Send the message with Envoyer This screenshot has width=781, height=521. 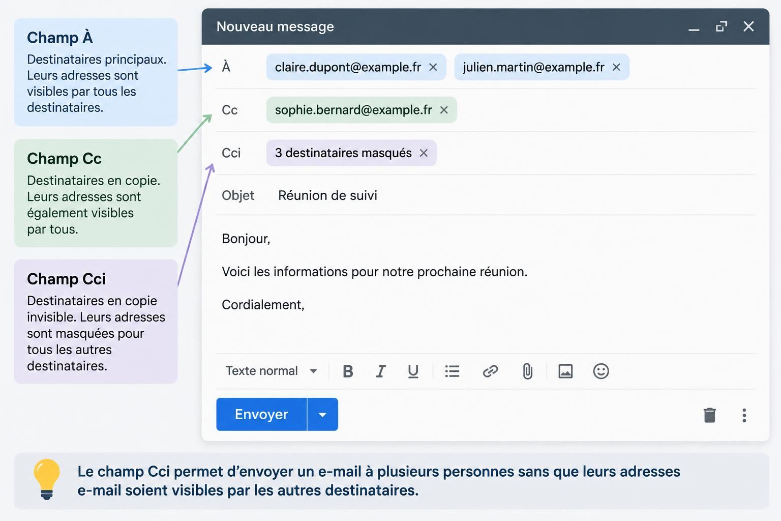(261, 415)
